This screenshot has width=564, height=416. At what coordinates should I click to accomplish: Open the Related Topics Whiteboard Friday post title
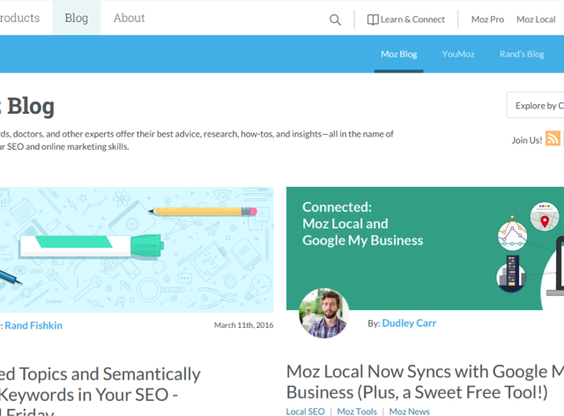[99, 390]
